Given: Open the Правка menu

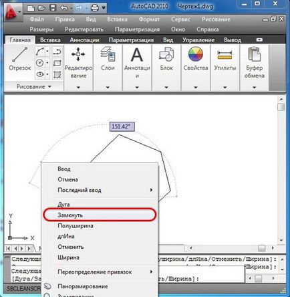Looking at the screenshot, I should click(65, 19).
